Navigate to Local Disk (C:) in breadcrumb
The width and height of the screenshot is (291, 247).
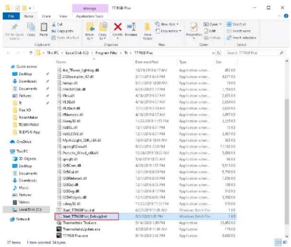77,53
